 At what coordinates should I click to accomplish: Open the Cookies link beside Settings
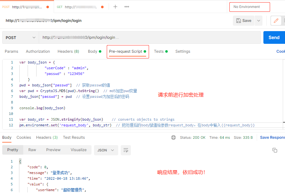281,51
